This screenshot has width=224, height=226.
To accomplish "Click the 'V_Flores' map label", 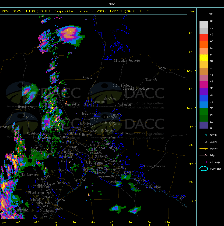I will click(x=41, y=216).
